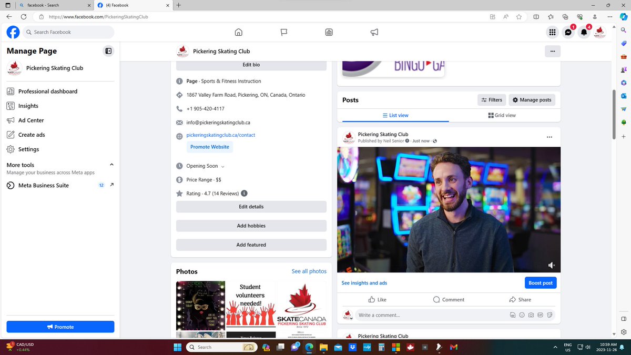The image size is (631, 355).
Task: Click the Skate Canada logo photo thumbnail
Action: [x=302, y=305]
